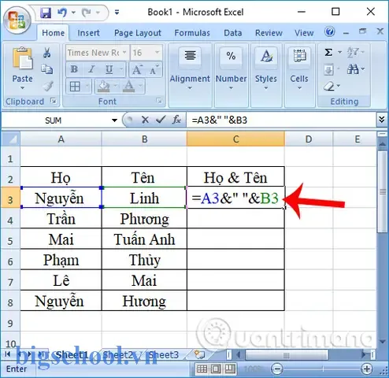Cut the selection with the scissors icon
Screen dimensions: 389x378
coord(47,53)
